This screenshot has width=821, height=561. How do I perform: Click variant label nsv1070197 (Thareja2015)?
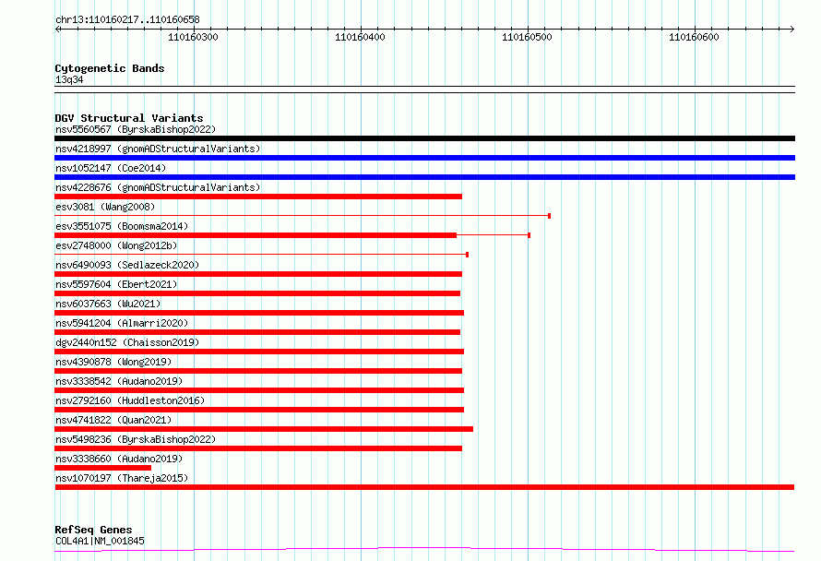122,478
